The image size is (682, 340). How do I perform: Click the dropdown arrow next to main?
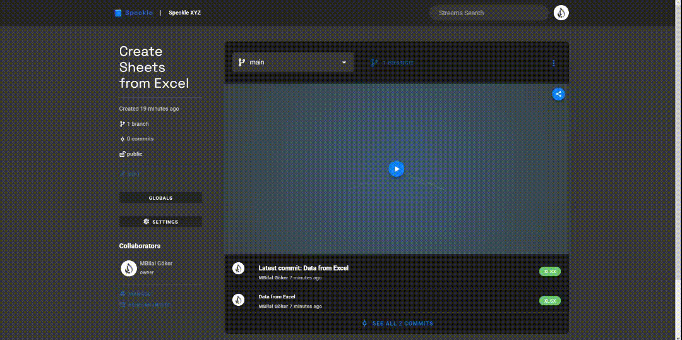[344, 63]
